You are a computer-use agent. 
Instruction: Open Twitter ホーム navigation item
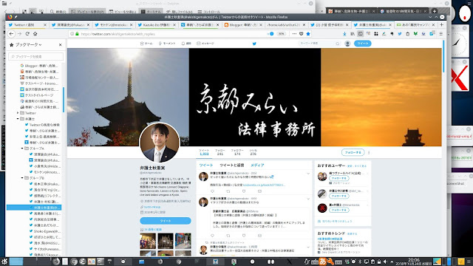point(146,44)
